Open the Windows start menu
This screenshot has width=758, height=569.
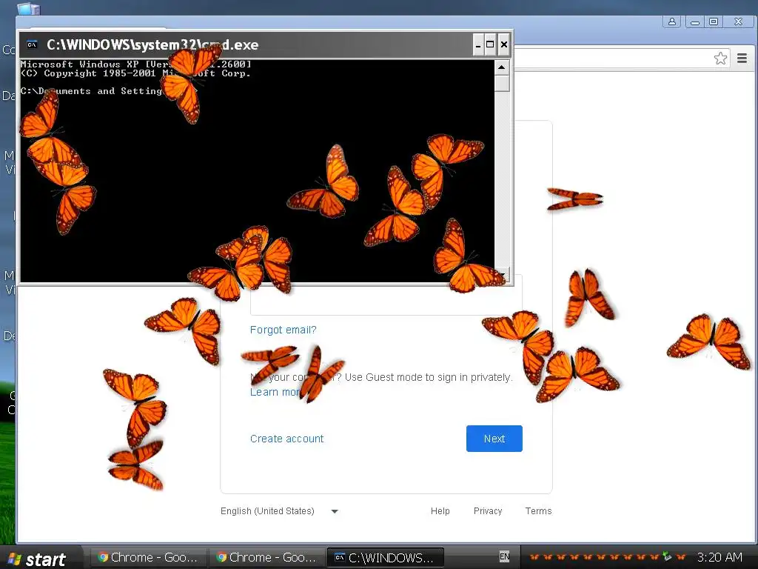pyautogui.click(x=40, y=558)
